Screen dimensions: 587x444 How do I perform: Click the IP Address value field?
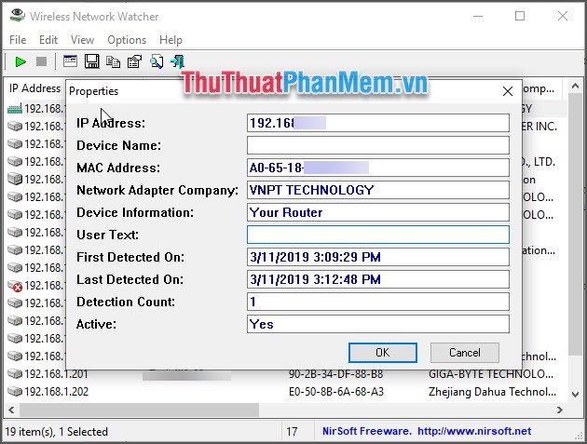pos(378,123)
